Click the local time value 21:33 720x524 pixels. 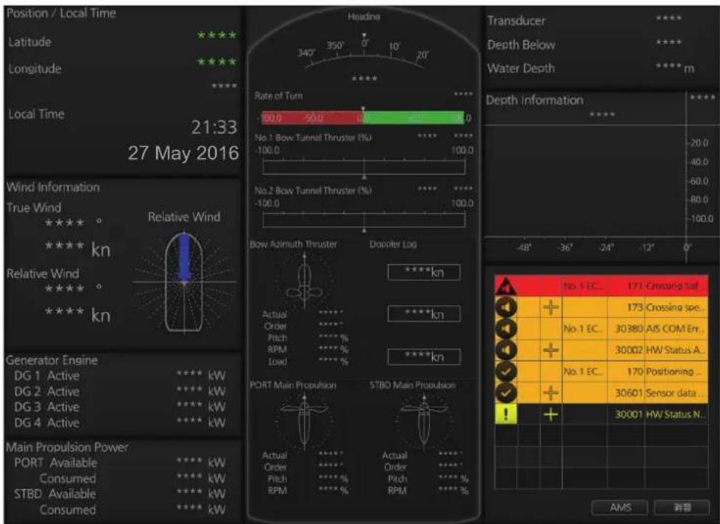click(214, 127)
